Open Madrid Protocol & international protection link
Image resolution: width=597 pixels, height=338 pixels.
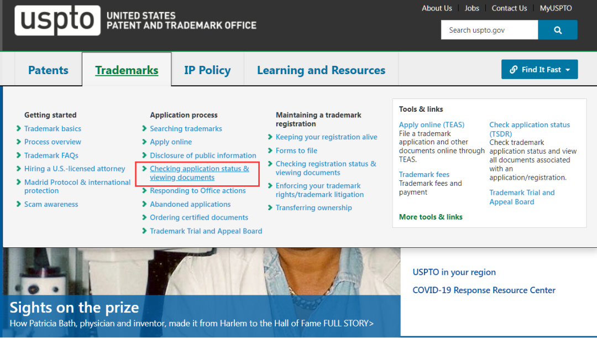tap(77, 186)
